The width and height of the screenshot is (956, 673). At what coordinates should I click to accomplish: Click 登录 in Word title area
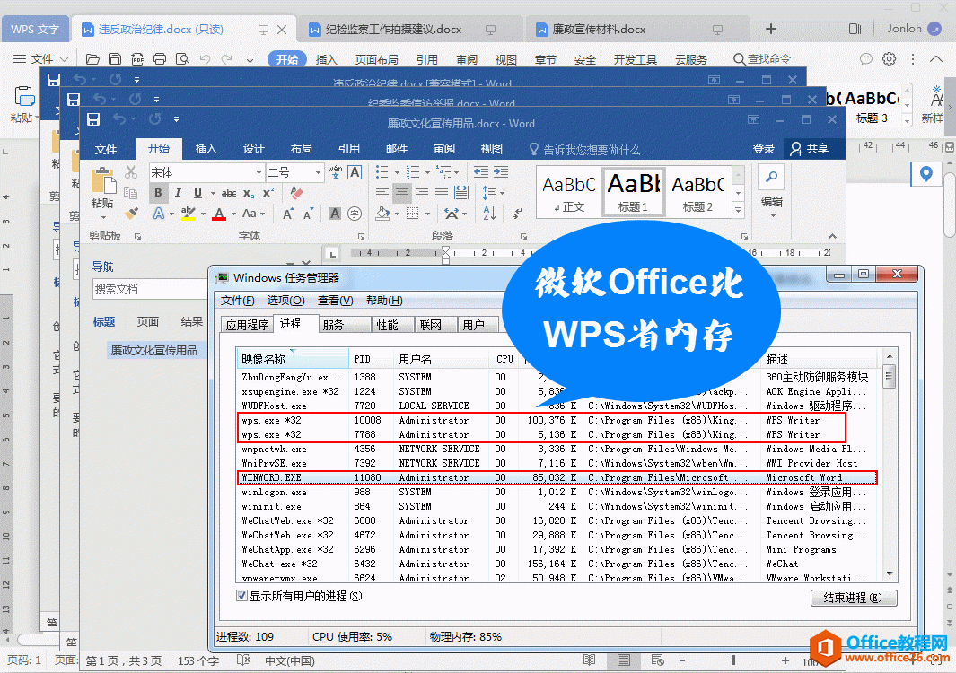point(763,149)
